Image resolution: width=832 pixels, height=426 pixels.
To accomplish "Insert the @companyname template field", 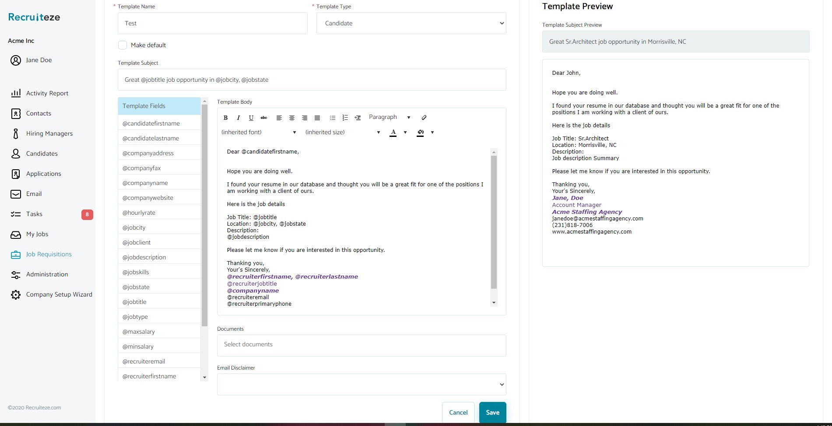I will (x=144, y=183).
